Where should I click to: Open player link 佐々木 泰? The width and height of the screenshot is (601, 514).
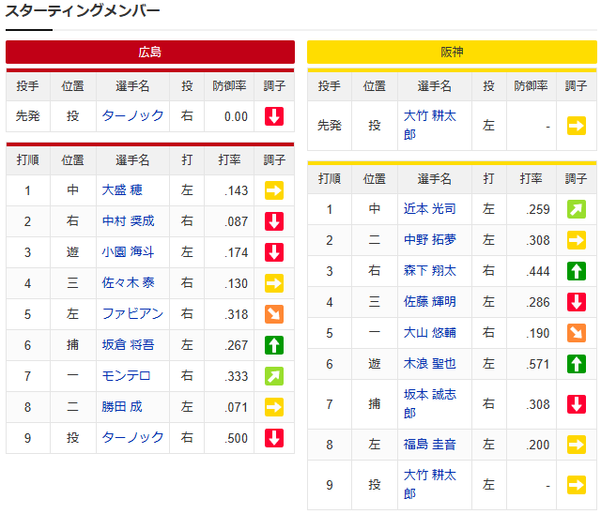(128, 283)
